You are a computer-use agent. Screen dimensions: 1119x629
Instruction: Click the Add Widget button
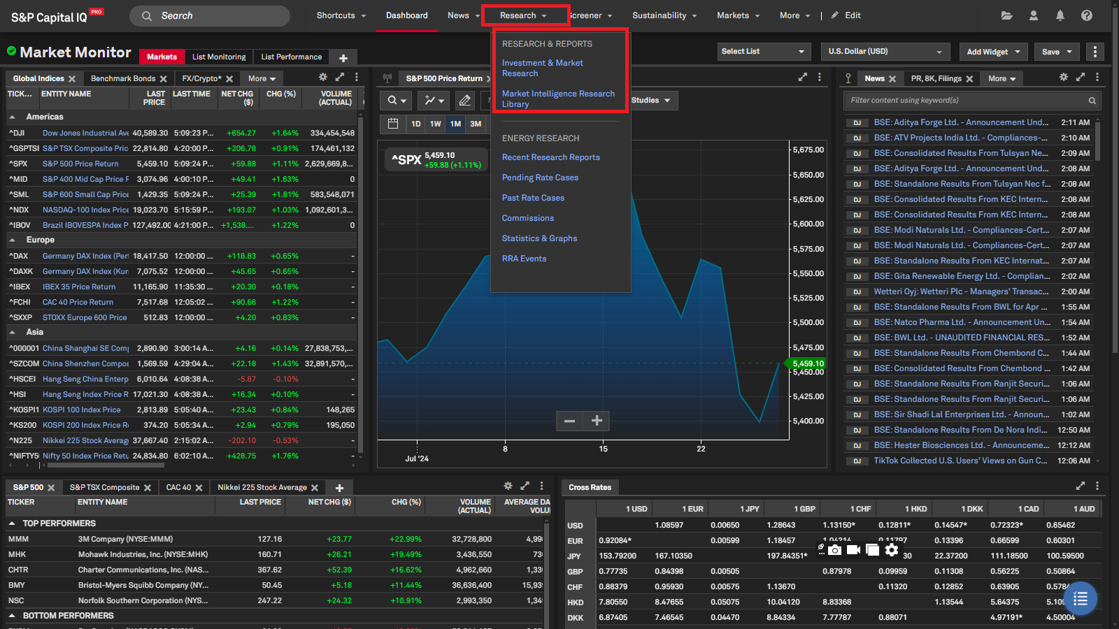[993, 52]
